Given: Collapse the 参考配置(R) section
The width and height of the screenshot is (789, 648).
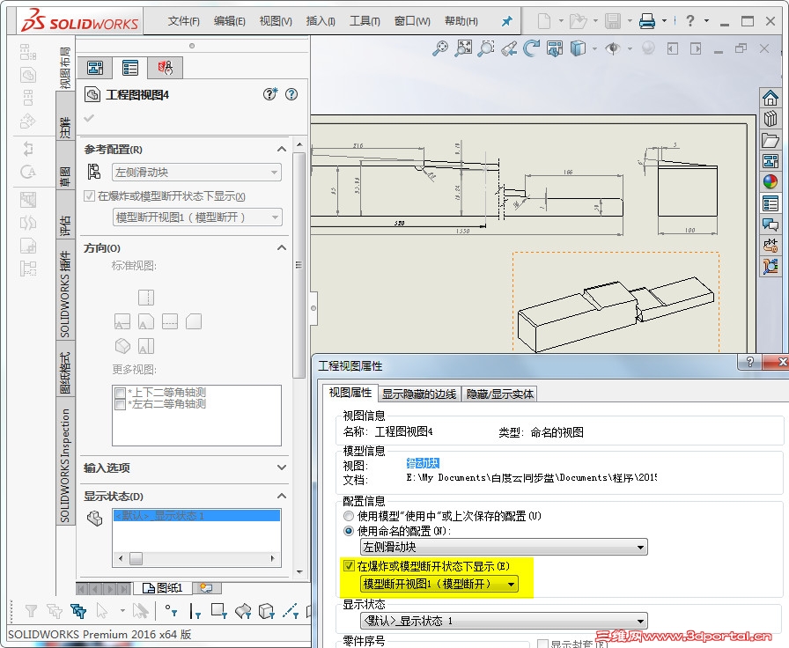Looking at the screenshot, I should pos(282,150).
